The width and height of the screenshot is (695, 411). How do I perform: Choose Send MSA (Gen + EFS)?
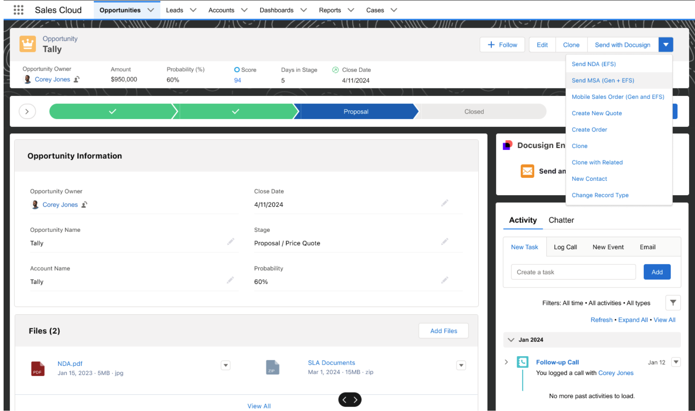[x=619, y=80]
